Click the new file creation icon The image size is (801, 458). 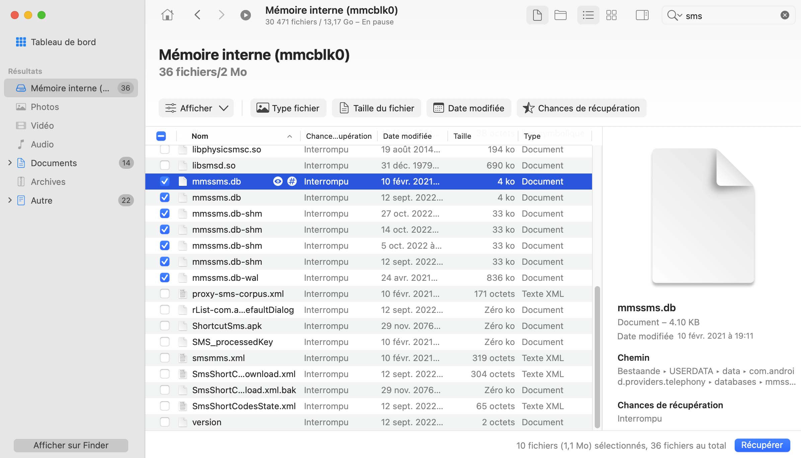(x=537, y=15)
